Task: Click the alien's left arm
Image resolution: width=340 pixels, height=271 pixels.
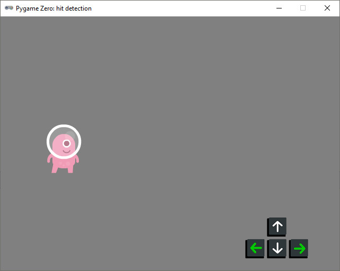Action: tap(50, 159)
